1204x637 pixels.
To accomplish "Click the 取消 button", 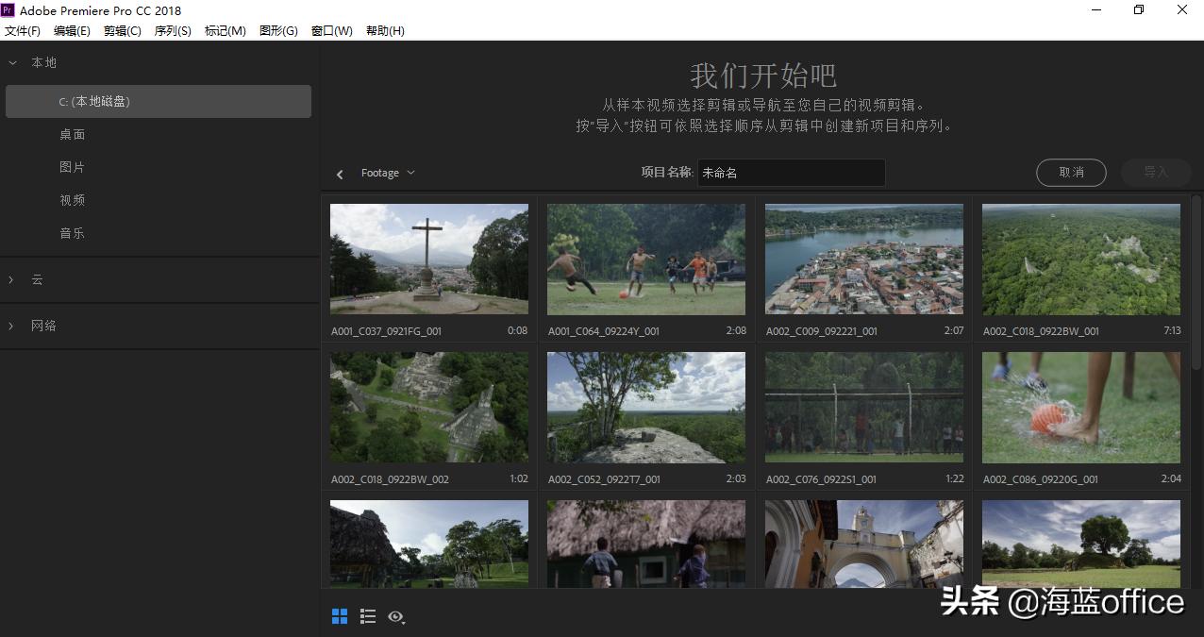I will (x=1071, y=173).
